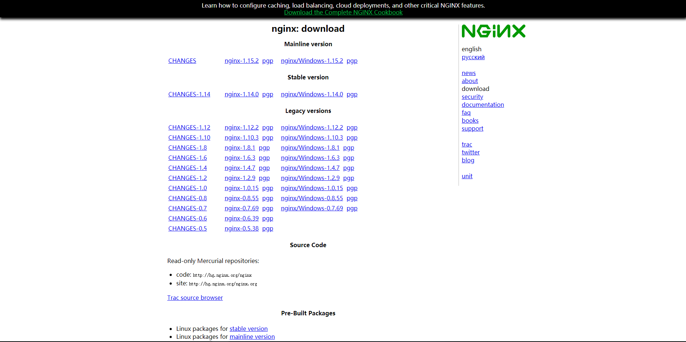Switch language to русский

pyautogui.click(x=473, y=57)
